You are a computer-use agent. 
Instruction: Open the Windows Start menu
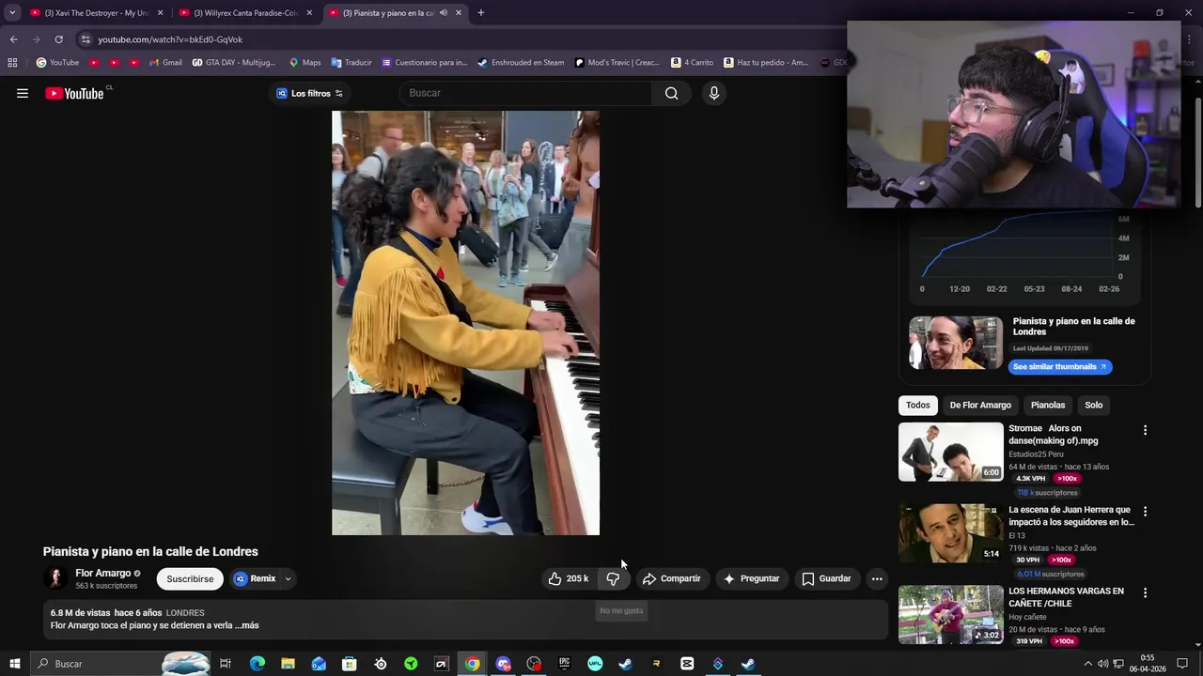click(14, 664)
